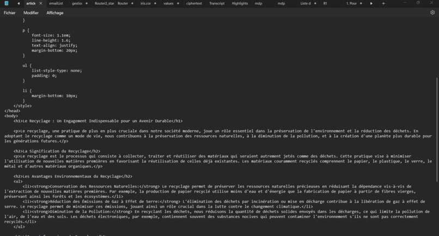Switch to the 1. Pour tab
The height and width of the screenshot is (236, 439).
[x=351, y=3]
